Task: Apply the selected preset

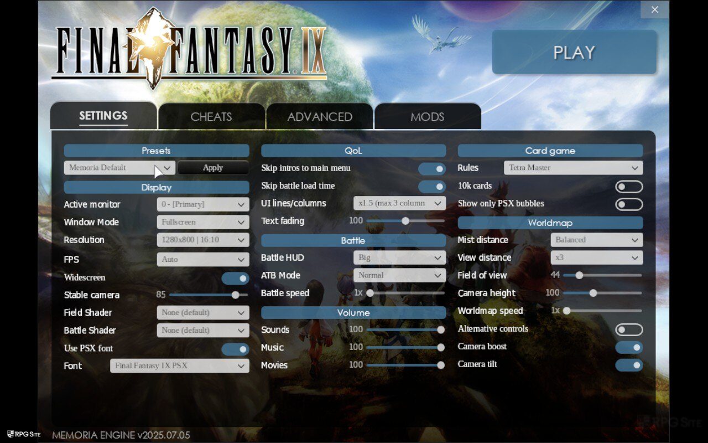Action: pos(213,168)
